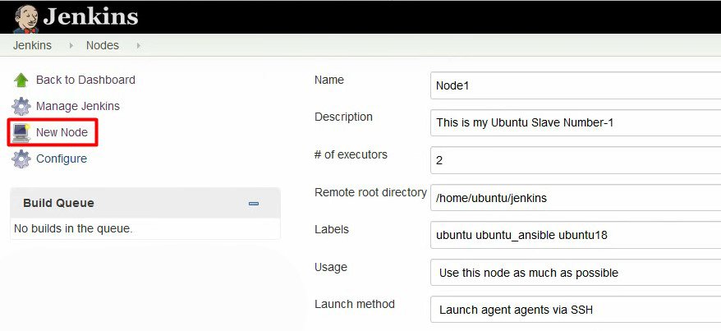Click the 'Labels' field label
Image resolution: width=721 pixels, height=331 pixels.
tap(332, 229)
